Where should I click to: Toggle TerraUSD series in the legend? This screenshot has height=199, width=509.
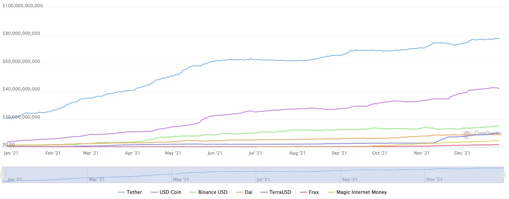click(276, 192)
